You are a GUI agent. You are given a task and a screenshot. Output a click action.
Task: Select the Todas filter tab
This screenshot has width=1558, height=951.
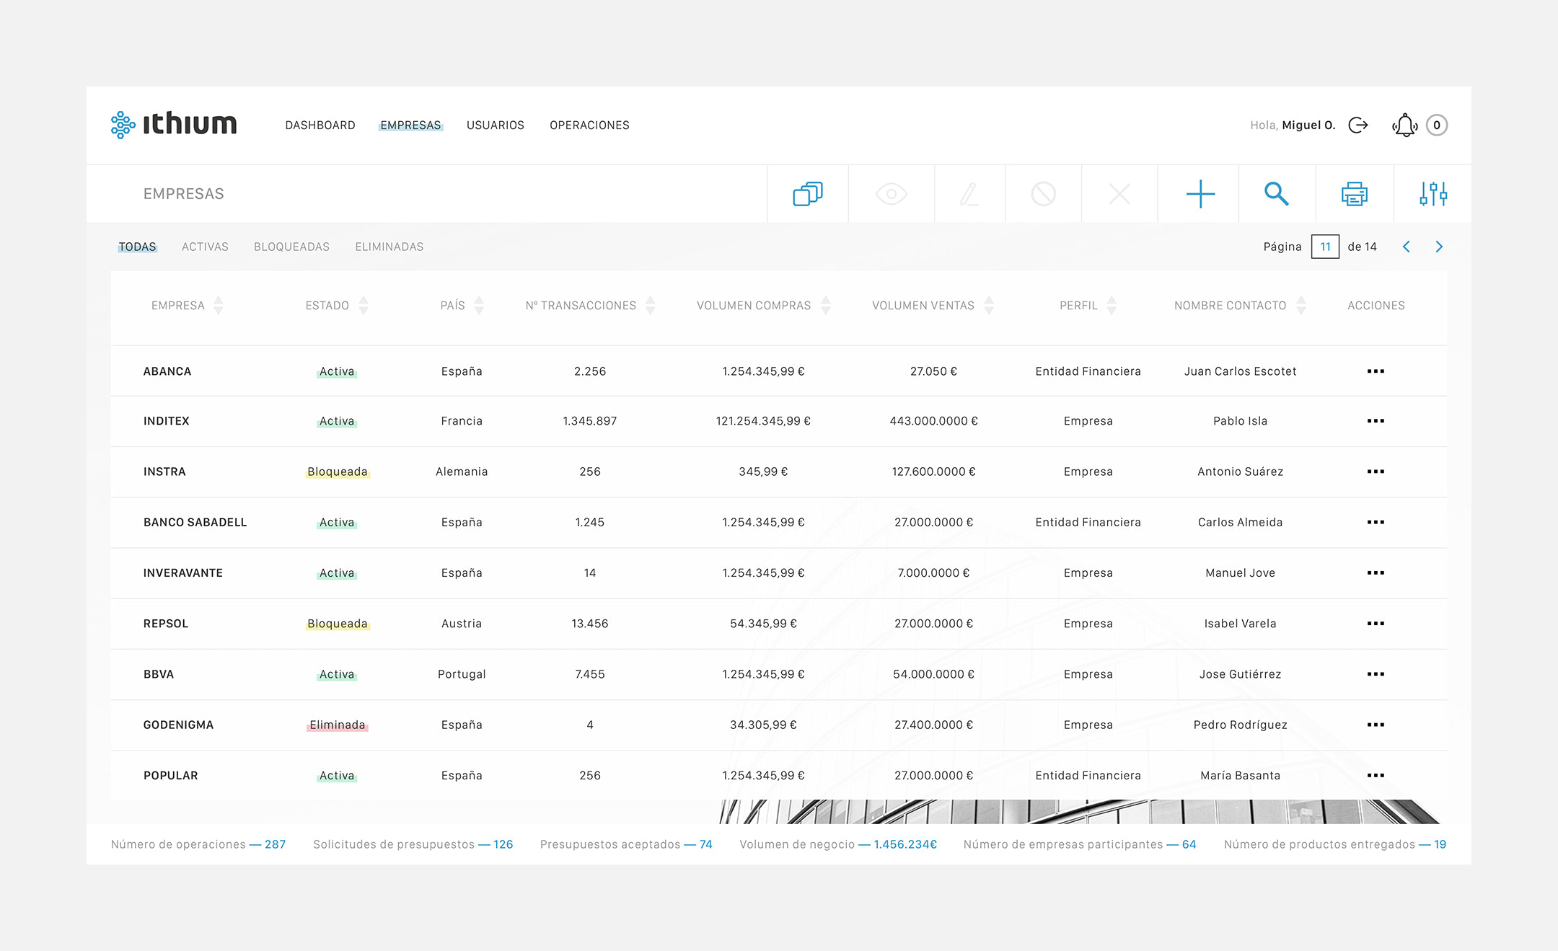click(137, 247)
